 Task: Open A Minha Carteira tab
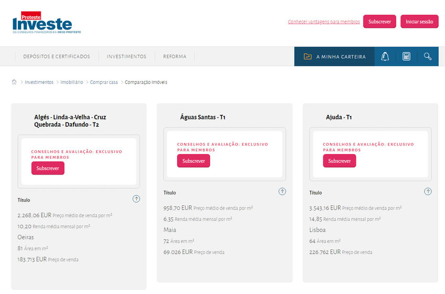point(341,57)
